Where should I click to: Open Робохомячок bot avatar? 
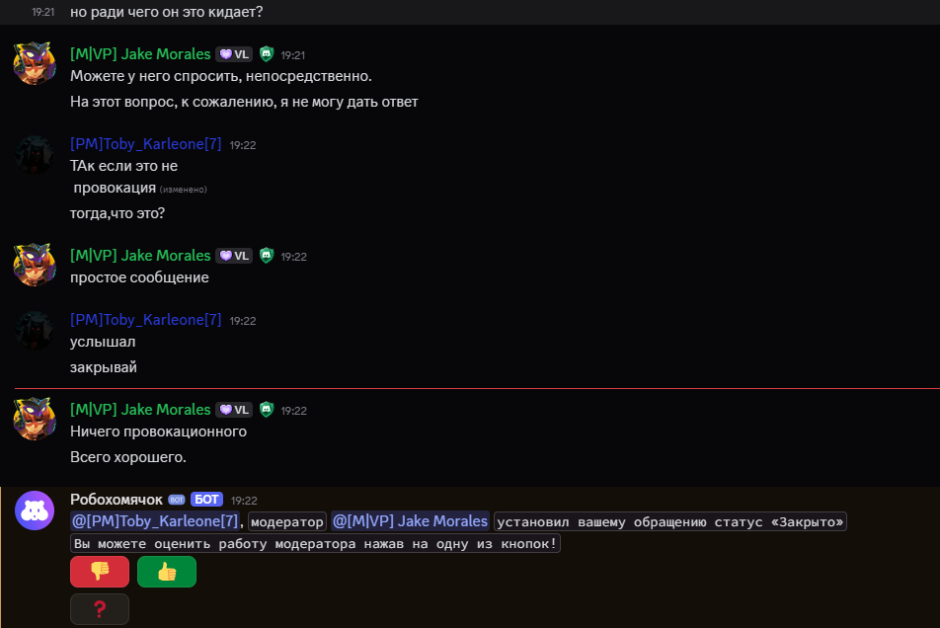click(x=35, y=510)
